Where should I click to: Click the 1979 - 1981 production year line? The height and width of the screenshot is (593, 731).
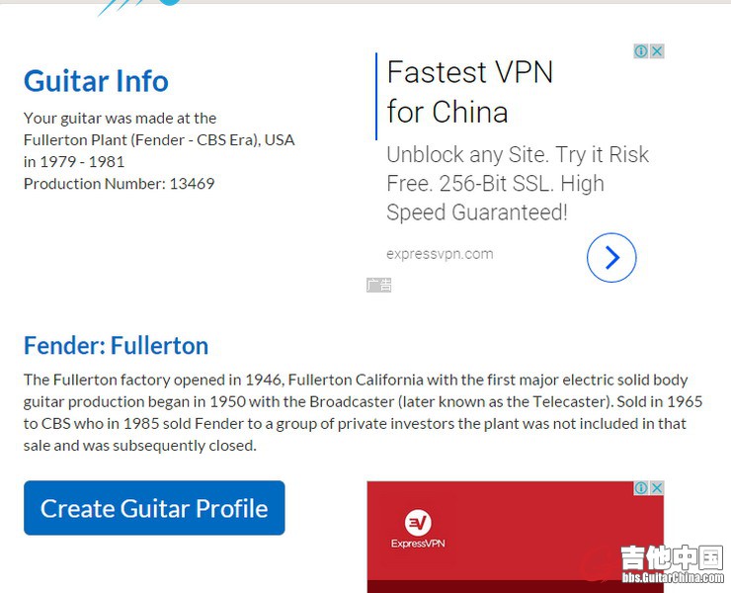74,162
